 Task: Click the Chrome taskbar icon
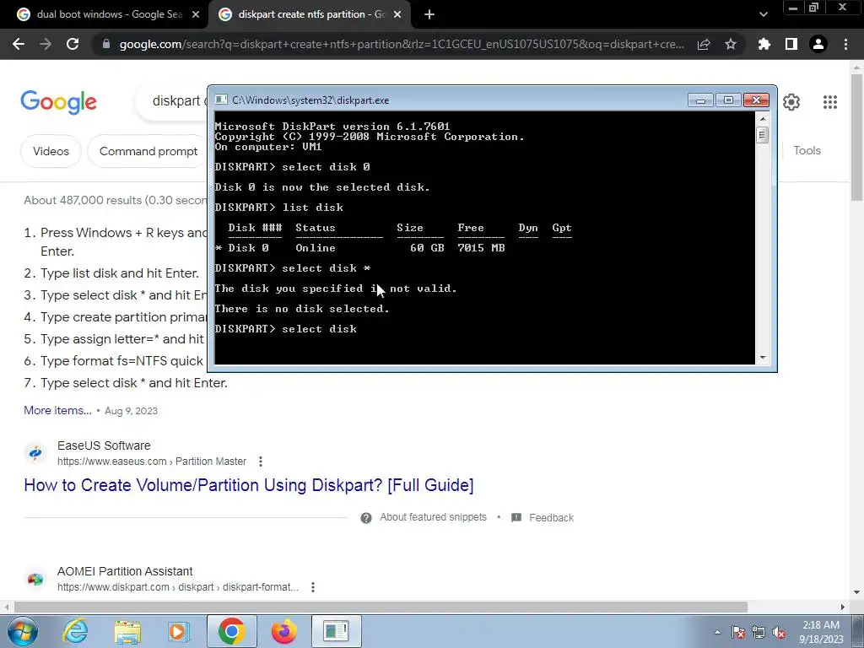pos(231,631)
